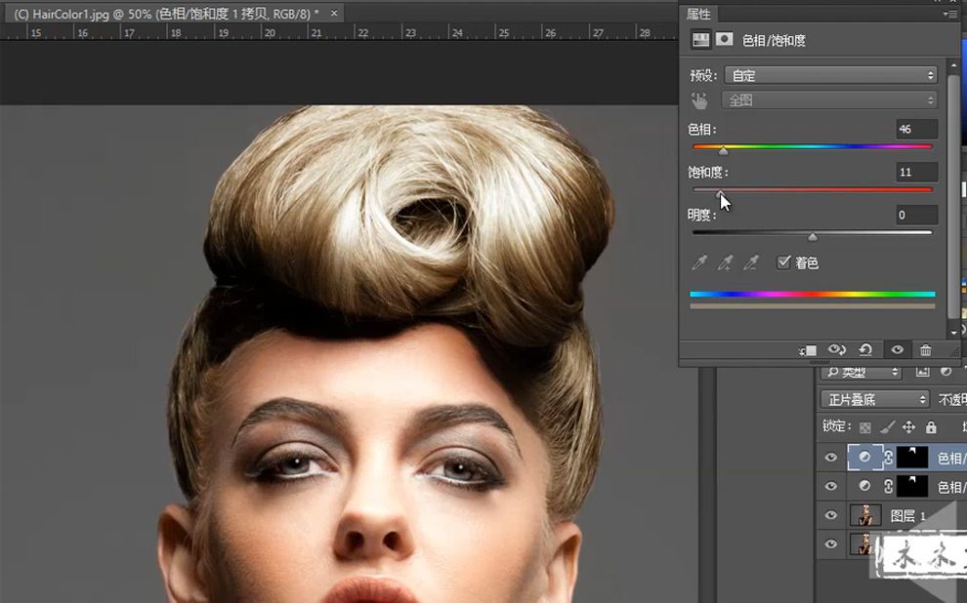Hide the 图层 1 layer
Viewport: 967px width, 603px height.
tap(831, 515)
